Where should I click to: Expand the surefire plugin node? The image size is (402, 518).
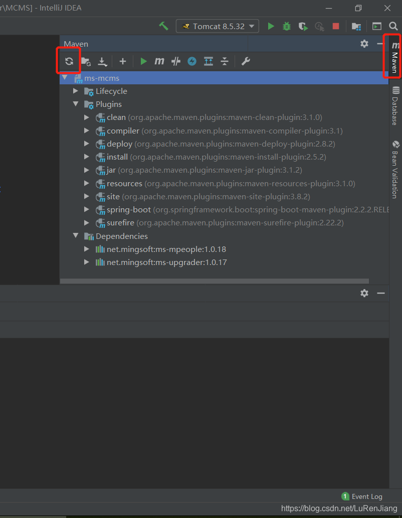(x=86, y=223)
